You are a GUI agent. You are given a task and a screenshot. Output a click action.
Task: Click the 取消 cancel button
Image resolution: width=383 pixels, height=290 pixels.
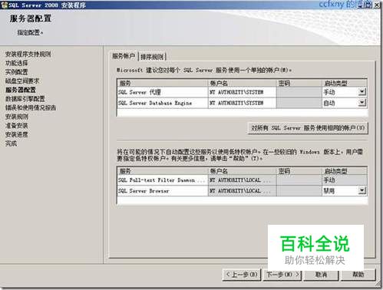[x=322, y=275]
